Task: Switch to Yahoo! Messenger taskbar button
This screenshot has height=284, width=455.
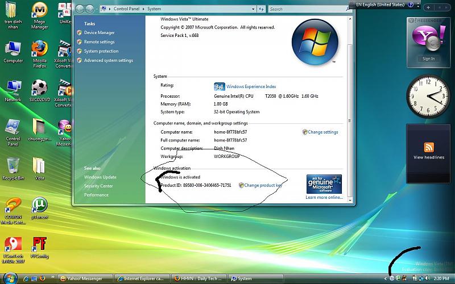Action: tap(84, 278)
